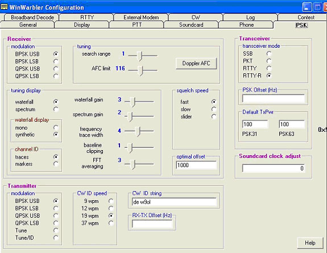Adjust the waterfall gain slider
The width and height of the screenshot is (327, 253).
pyautogui.click(x=139, y=102)
